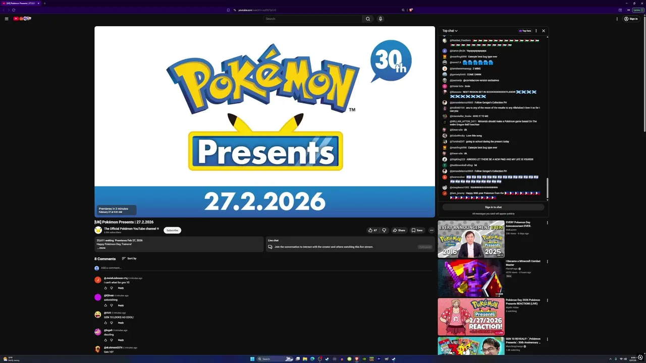Image resolution: width=646 pixels, height=363 pixels.
Task: Open YouTube settings three-dot menu near Sign in
Action: tap(617, 19)
